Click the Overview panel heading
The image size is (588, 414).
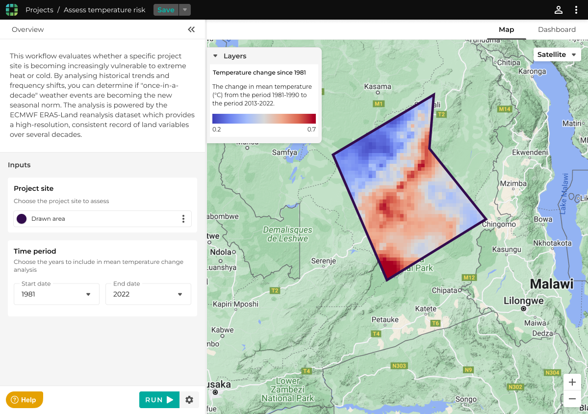click(x=28, y=29)
